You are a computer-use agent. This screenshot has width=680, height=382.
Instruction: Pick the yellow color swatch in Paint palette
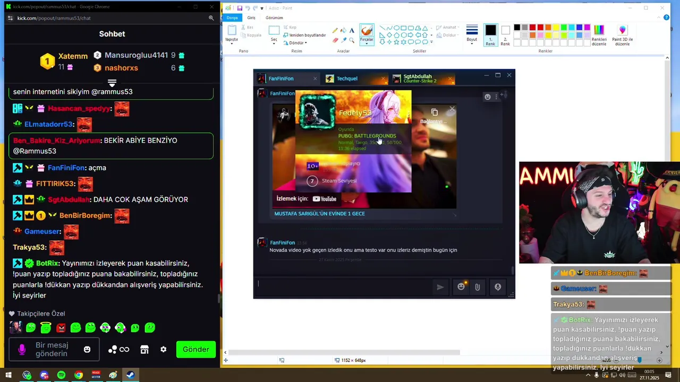556,28
